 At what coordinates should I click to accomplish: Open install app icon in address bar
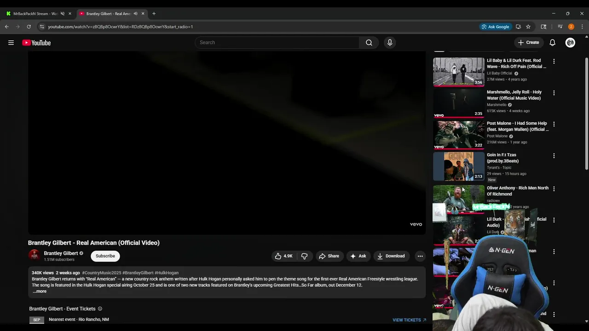[518, 27]
